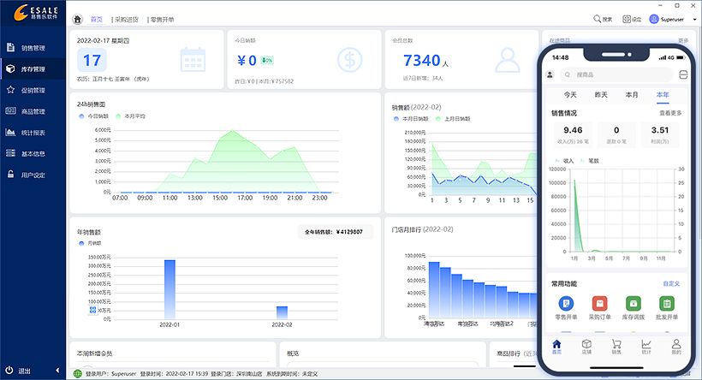Toggle 今日销额 legend in 24h chart
The width and height of the screenshot is (702, 380).
click(x=94, y=116)
